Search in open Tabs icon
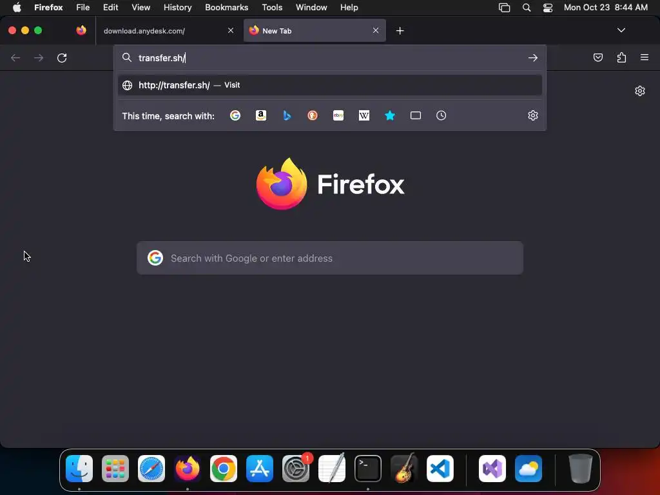 416,115
